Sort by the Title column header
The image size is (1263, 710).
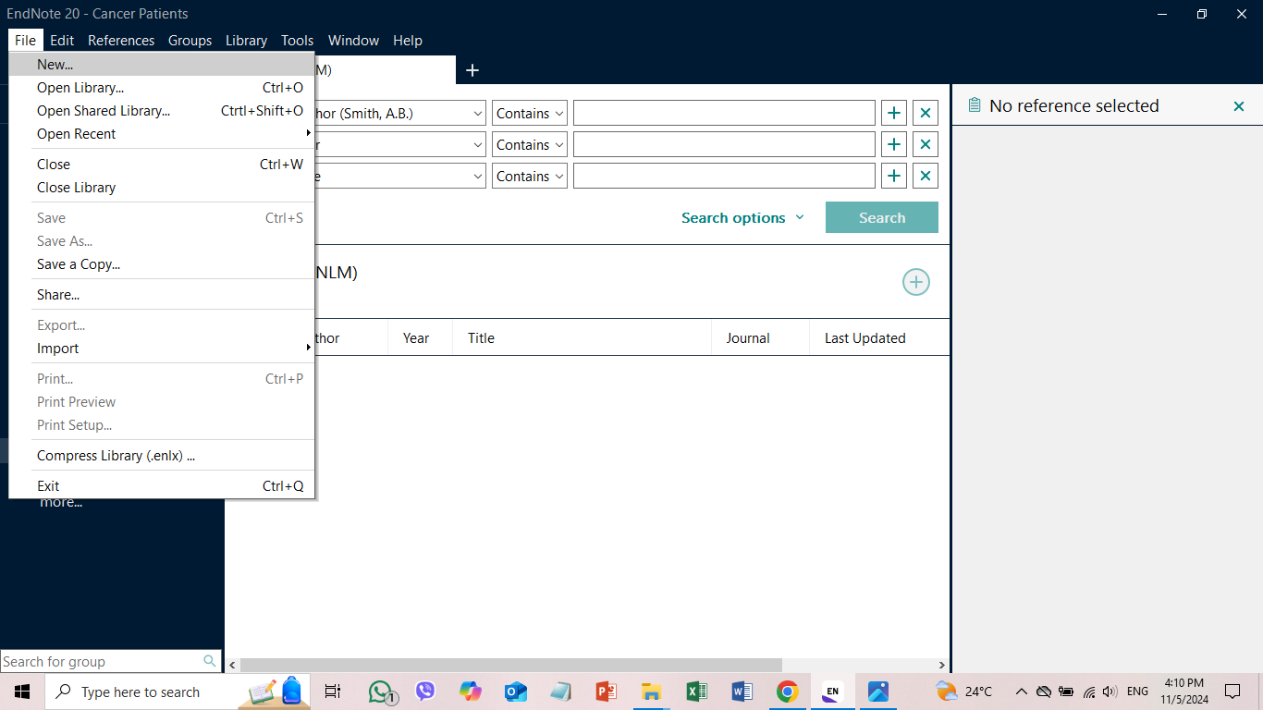coord(481,338)
